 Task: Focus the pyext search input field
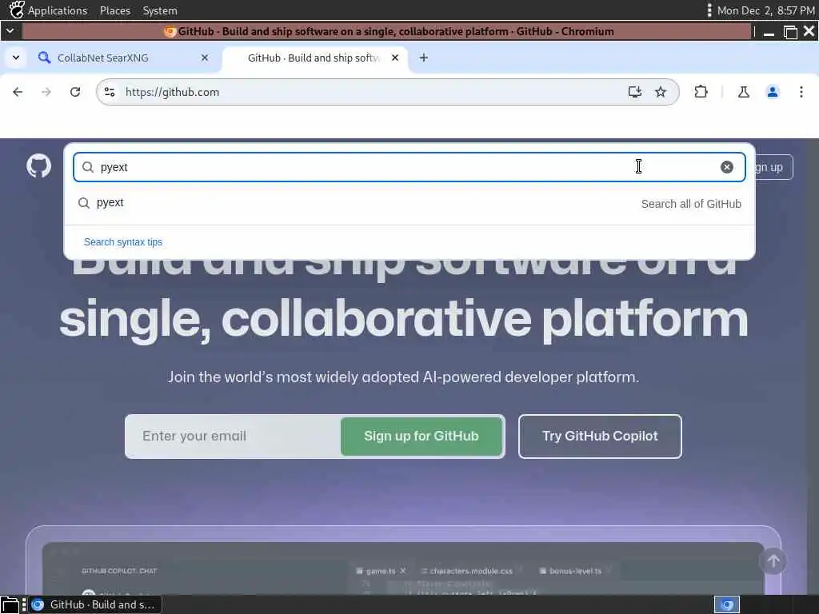[409, 167]
